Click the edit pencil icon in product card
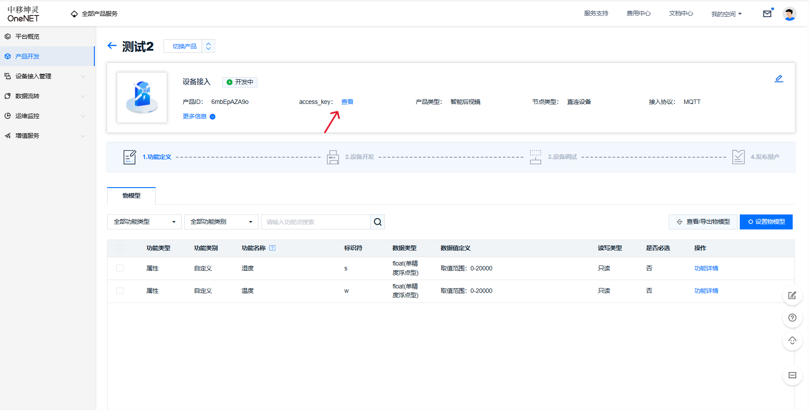809x410 pixels. pyautogui.click(x=779, y=79)
